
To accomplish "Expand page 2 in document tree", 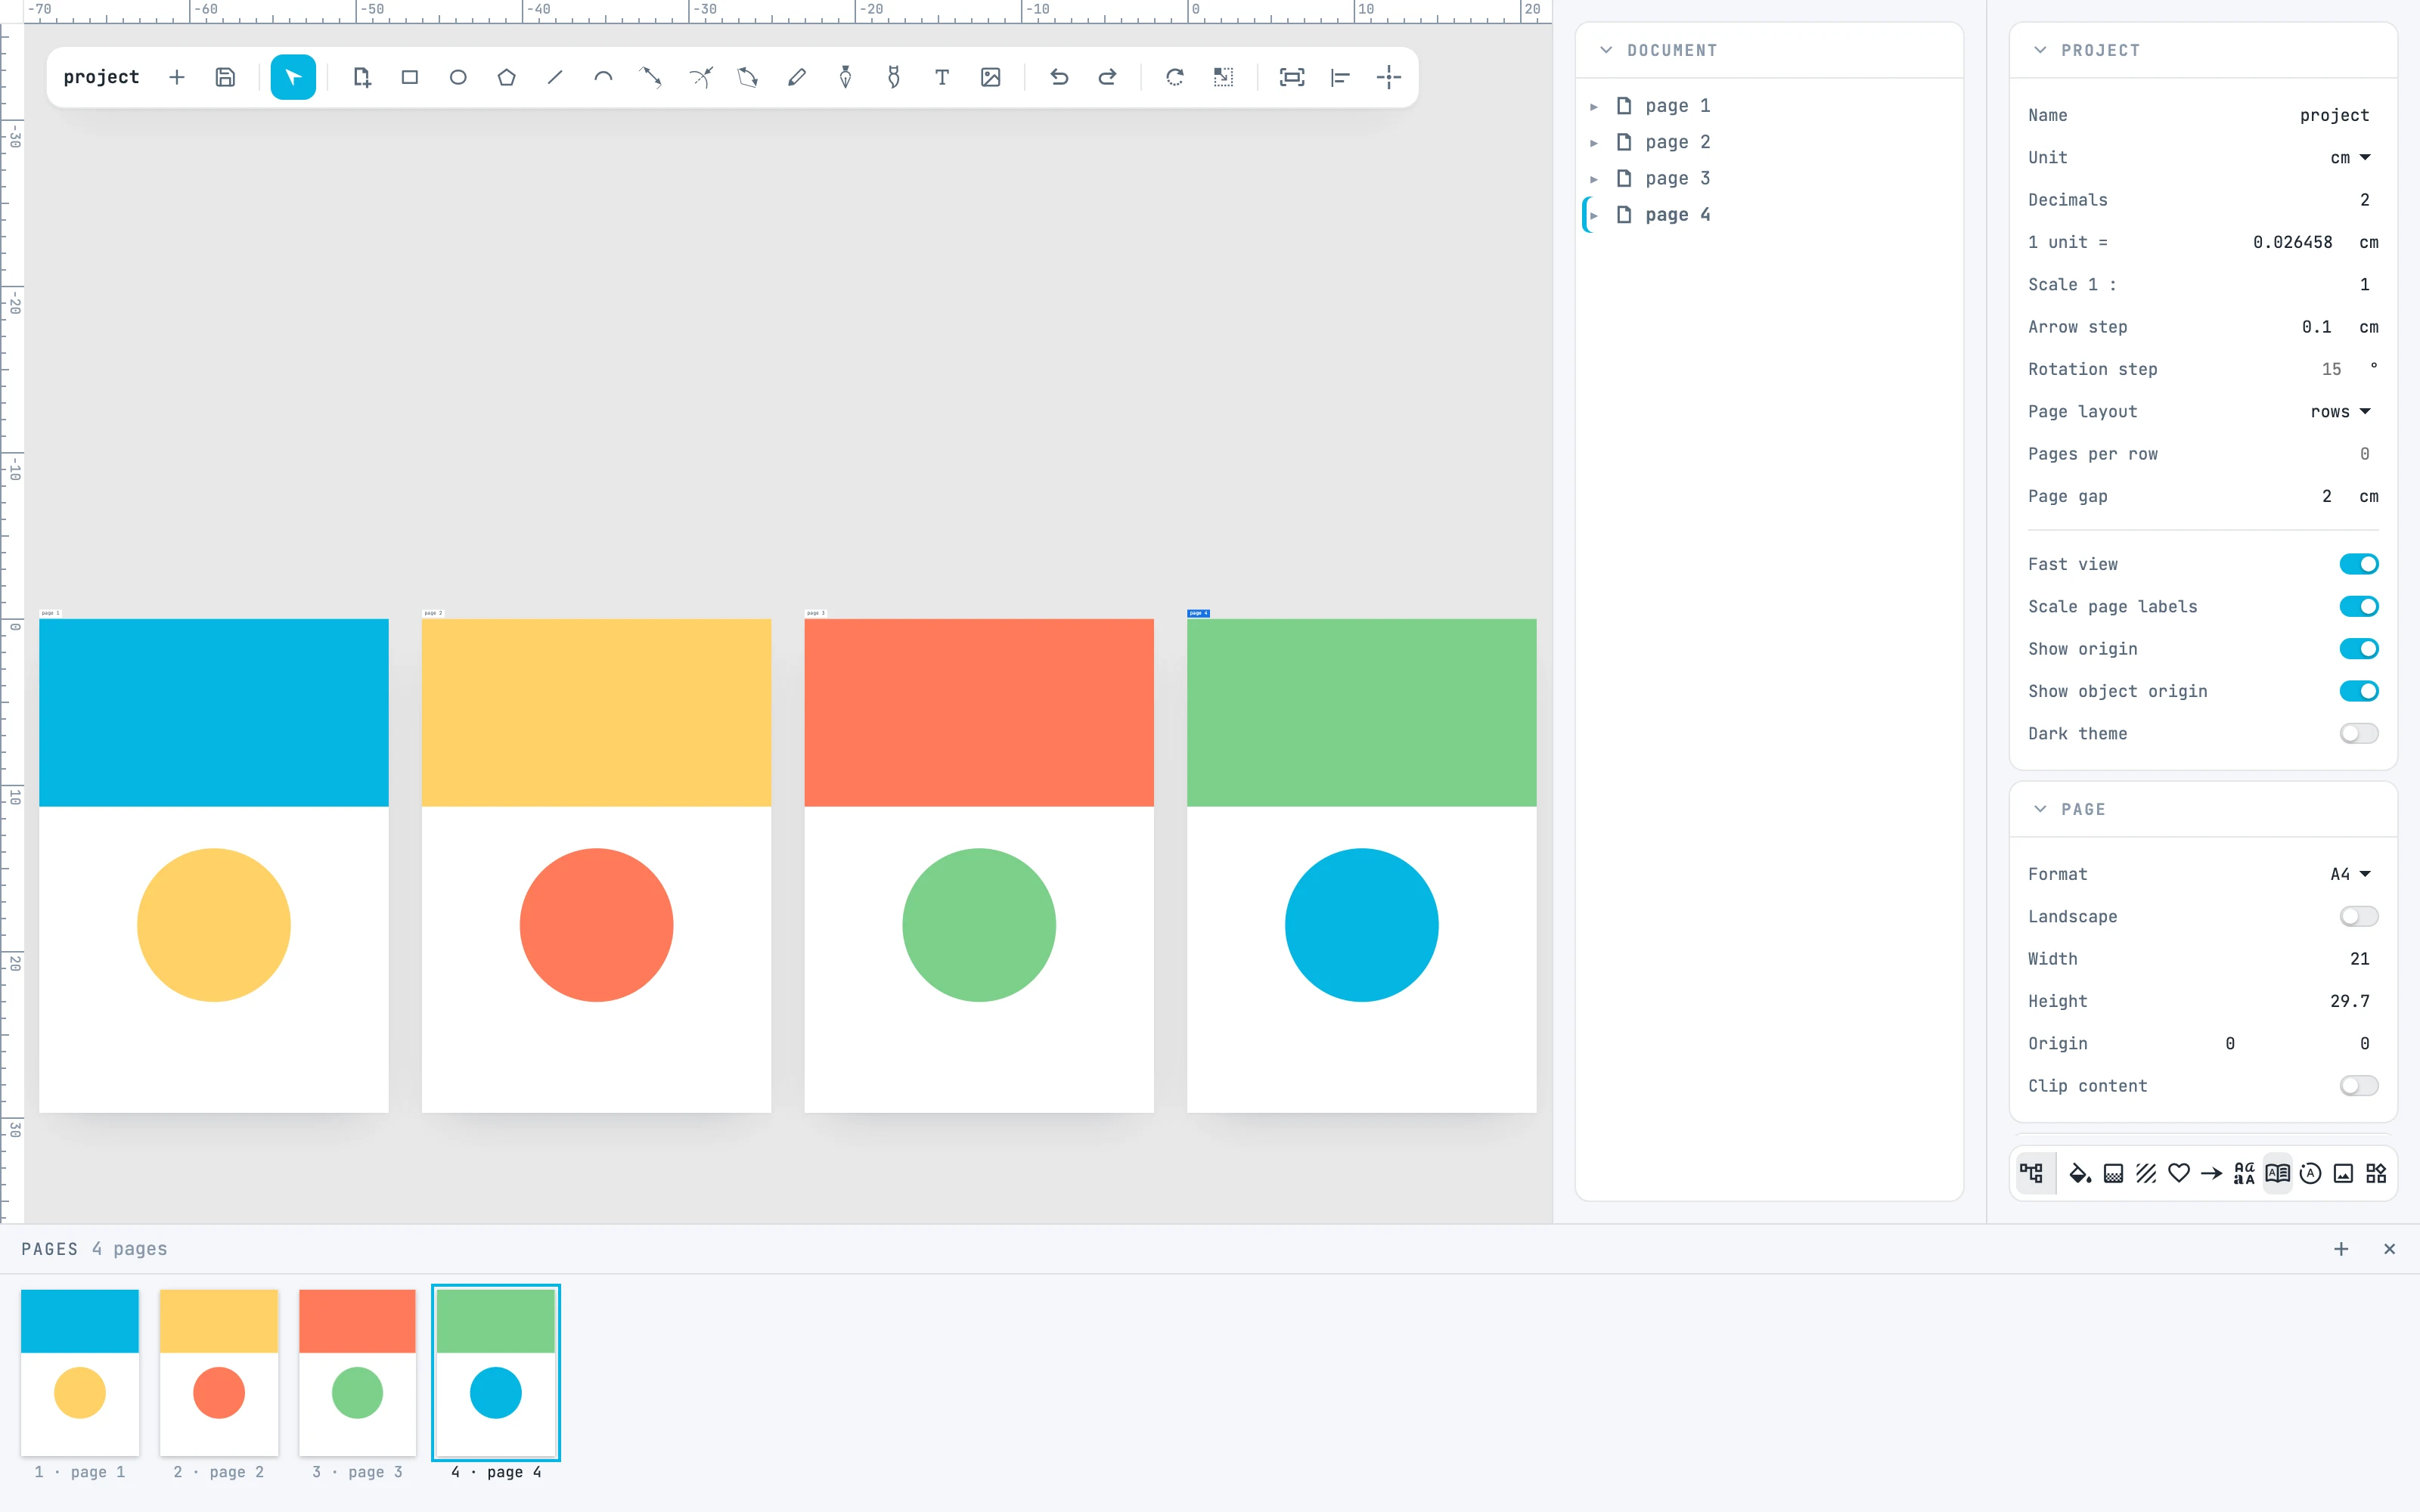I will click(x=1594, y=143).
